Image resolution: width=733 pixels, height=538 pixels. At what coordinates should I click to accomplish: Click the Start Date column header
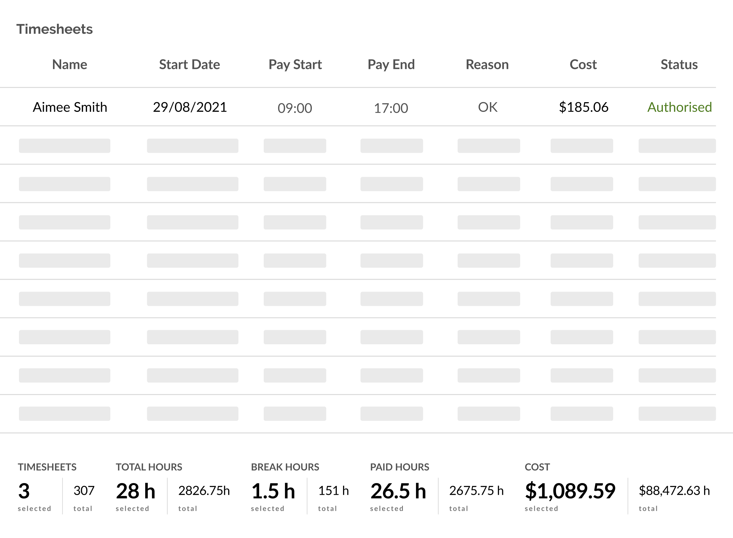click(x=189, y=64)
